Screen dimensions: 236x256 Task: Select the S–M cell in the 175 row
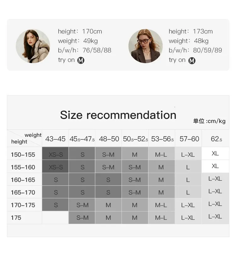[82, 218]
